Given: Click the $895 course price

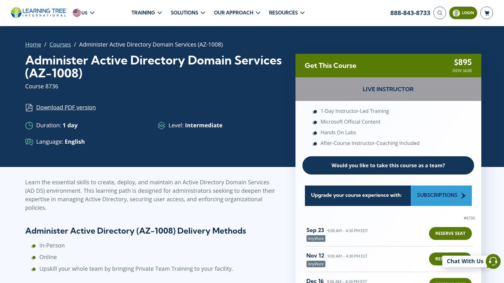Looking at the screenshot, I should (463, 62).
